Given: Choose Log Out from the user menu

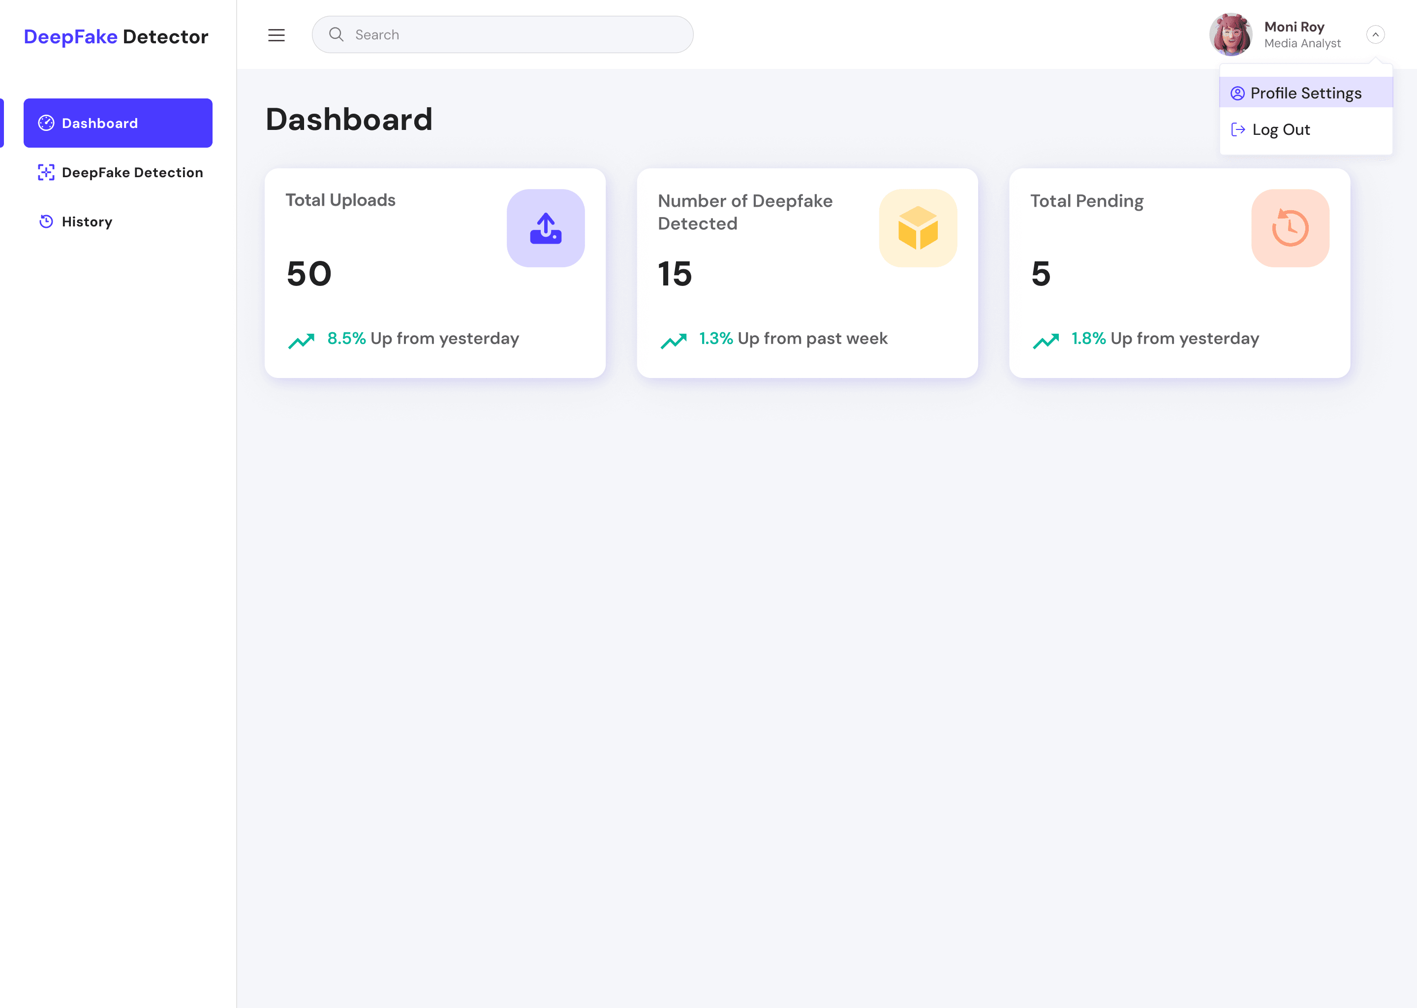Looking at the screenshot, I should click(x=1281, y=130).
